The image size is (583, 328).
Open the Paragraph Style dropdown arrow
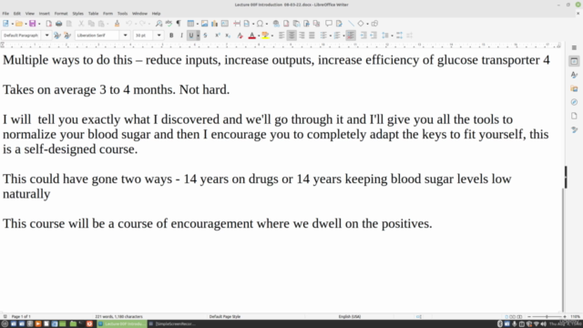click(46, 36)
